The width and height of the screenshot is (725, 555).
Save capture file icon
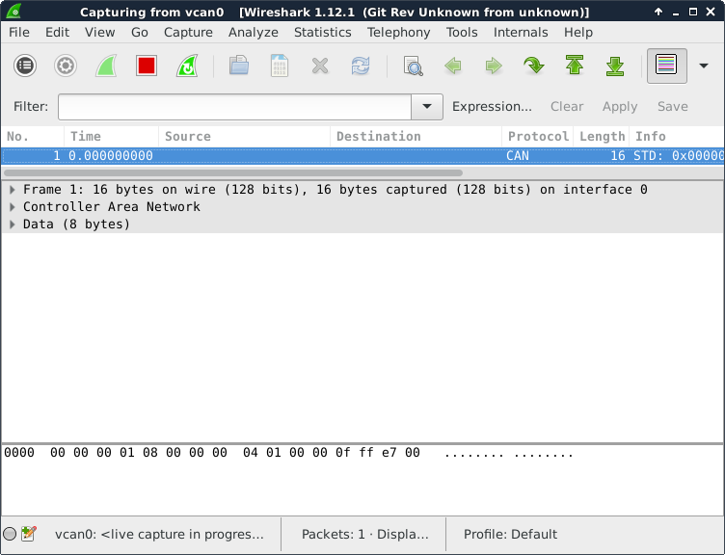pyautogui.click(x=280, y=66)
